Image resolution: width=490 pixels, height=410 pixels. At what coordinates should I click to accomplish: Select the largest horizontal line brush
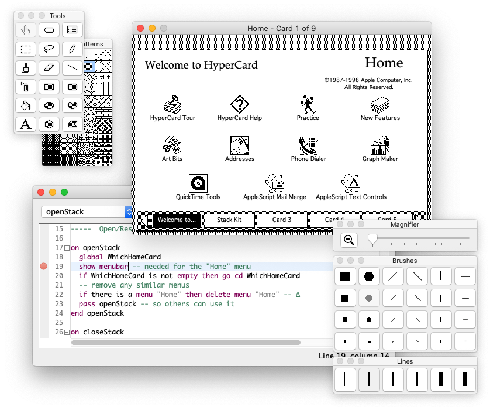[465, 276]
